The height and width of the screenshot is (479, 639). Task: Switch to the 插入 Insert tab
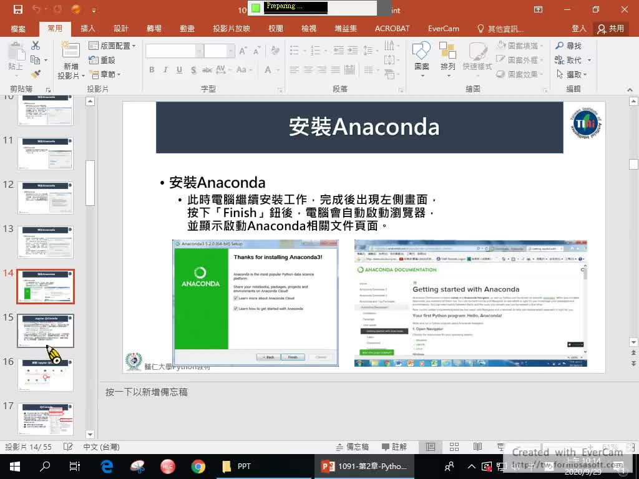87,29
